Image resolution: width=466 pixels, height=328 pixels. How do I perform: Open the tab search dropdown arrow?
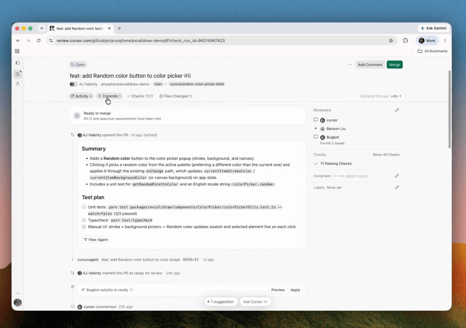pyautogui.click(x=42, y=28)
